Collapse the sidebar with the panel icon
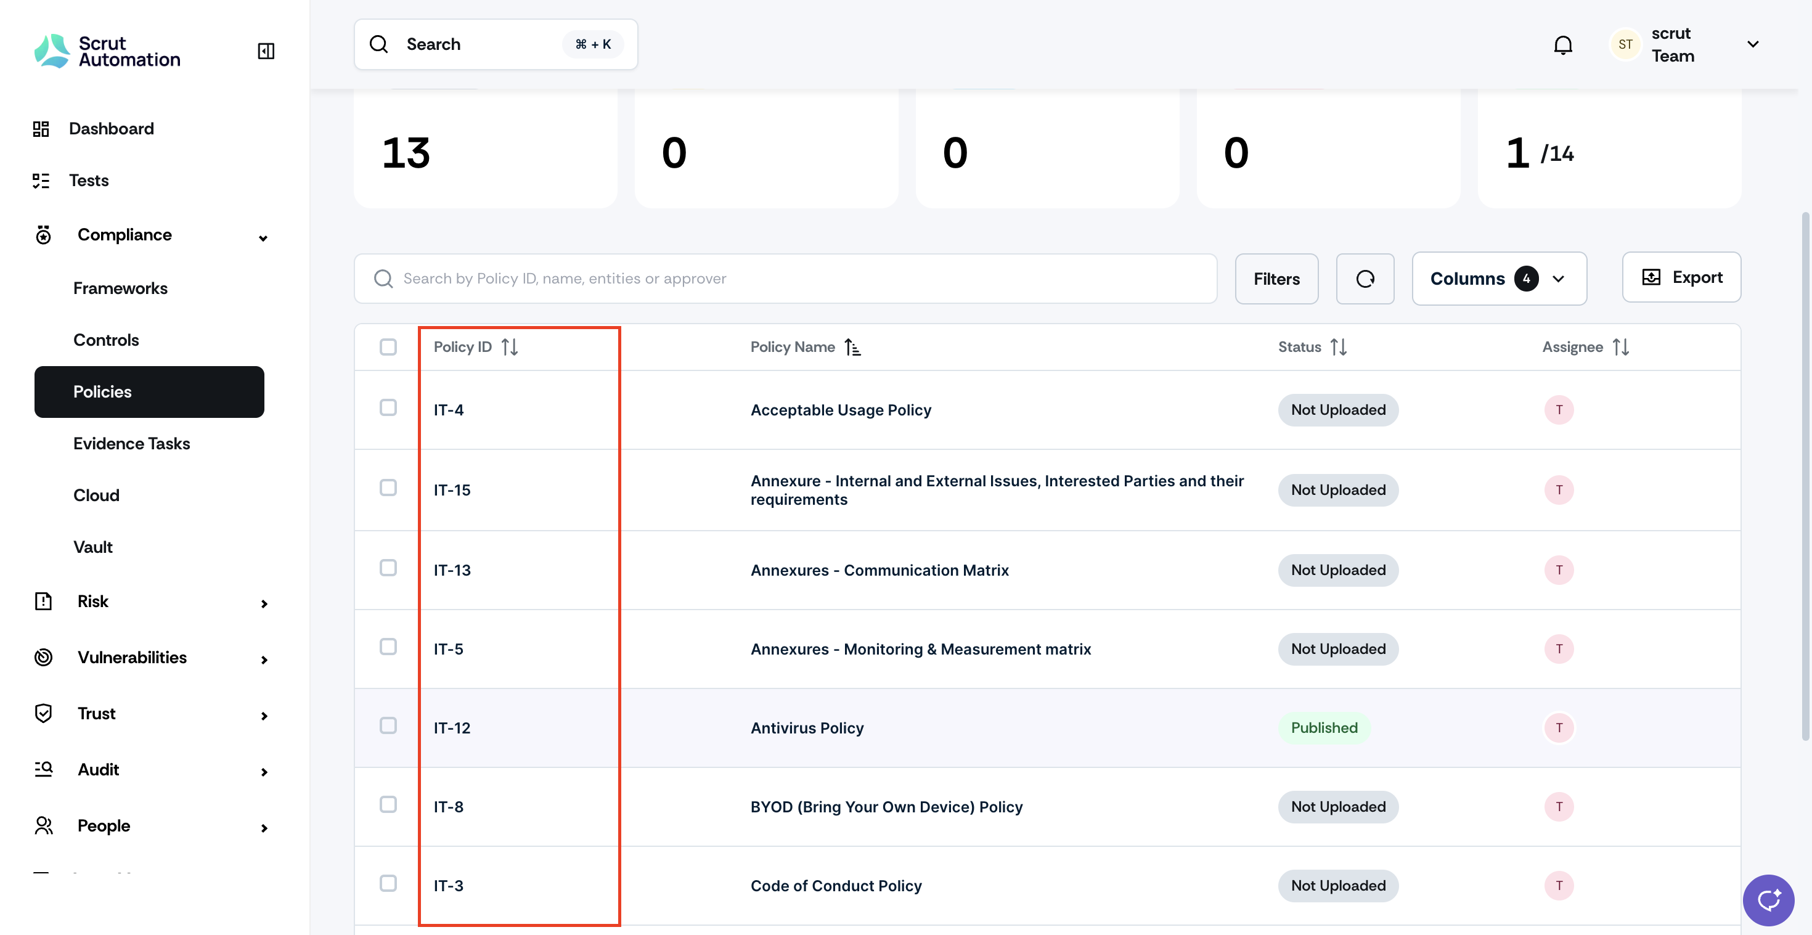This screenshot has height=935, width=1812. [x=266, y=51]
